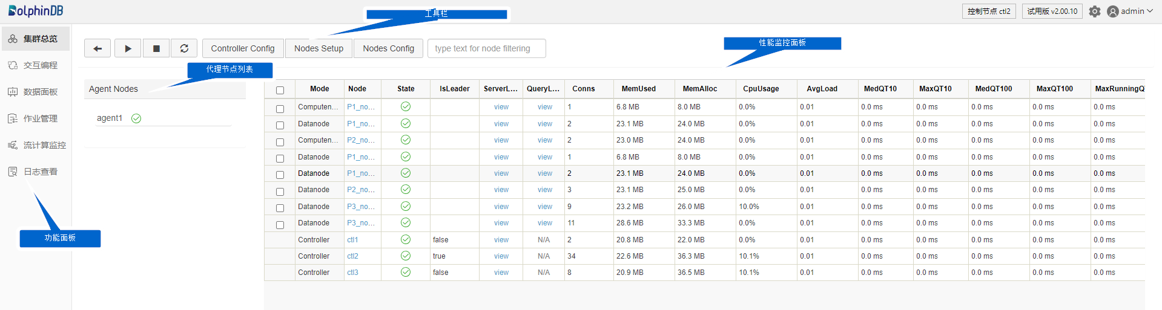
Task: Expand the admin dropdown chevron
Action: 1149,11
